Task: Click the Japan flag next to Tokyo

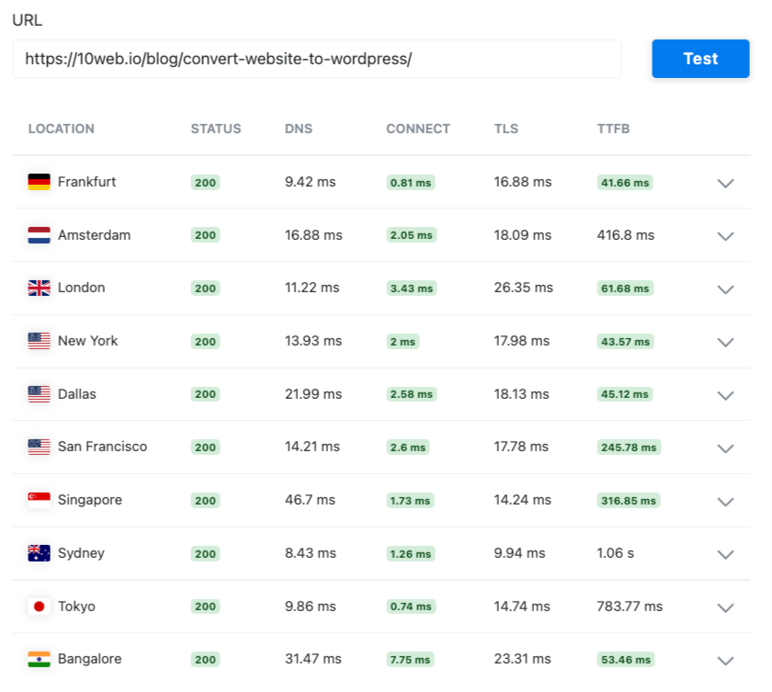Action: pyautogui.click(x=39, y=607)
